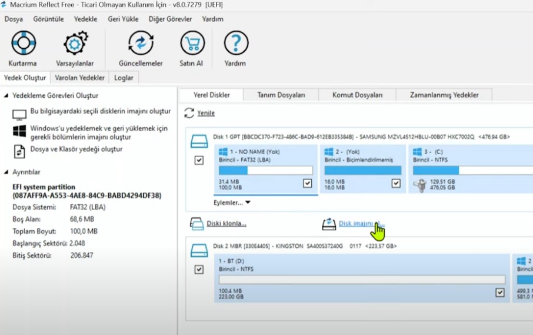Click 'Windows'u yedeklemek ve geri yüklemek' task
The width and height of the screenshot is (533, 335).
click(99, 132)
